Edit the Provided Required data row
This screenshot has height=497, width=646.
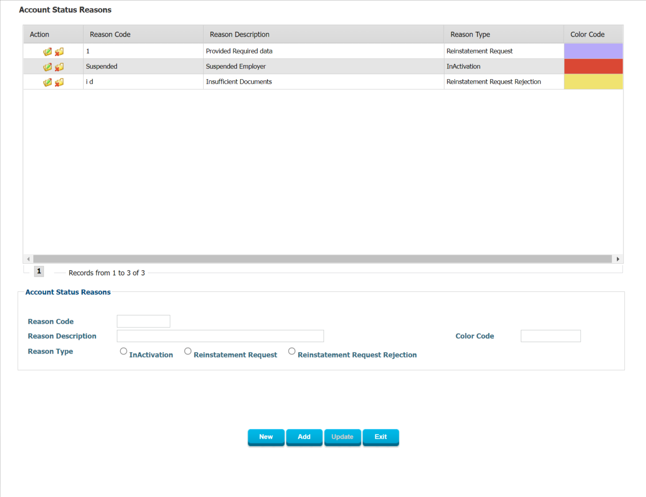(x=47, y=51)
